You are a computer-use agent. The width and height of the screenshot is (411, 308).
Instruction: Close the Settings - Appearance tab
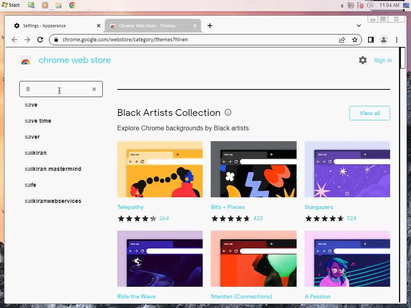click(x=99, y=26)
